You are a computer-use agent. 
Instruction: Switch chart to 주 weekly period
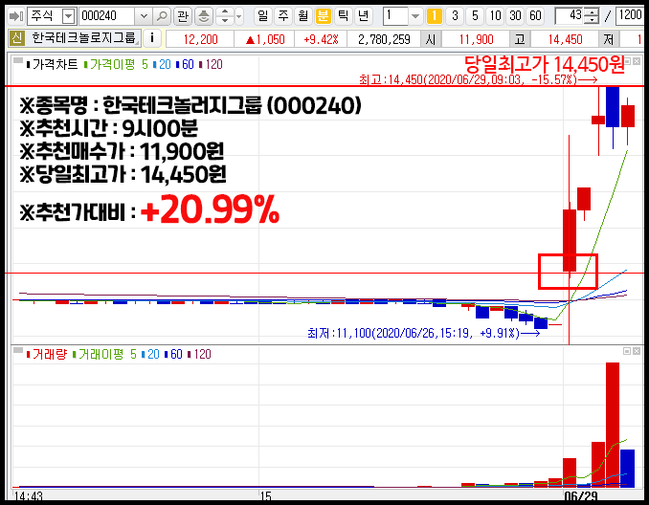283,16
